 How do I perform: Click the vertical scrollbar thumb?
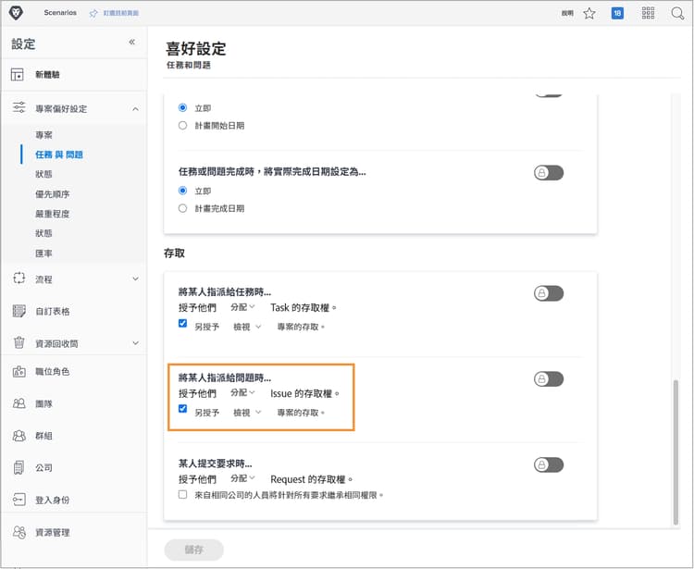click(x=675, y=451)
